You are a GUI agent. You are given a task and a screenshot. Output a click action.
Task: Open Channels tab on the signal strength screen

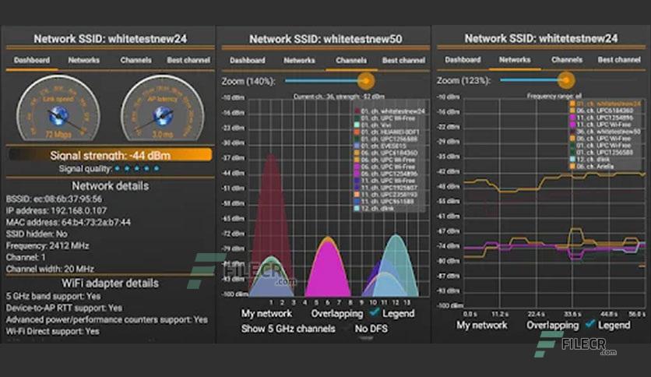(135, 60)
